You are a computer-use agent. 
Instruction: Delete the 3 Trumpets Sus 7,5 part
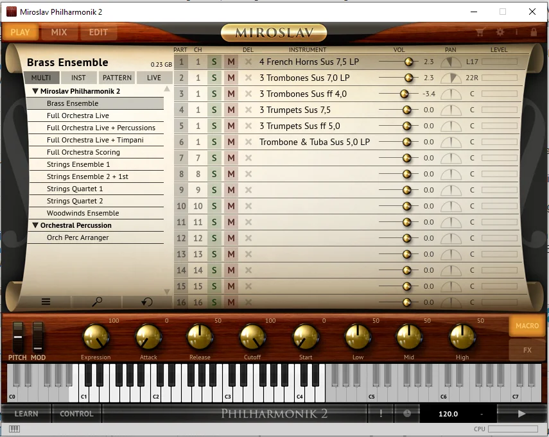tap(248, 110)
